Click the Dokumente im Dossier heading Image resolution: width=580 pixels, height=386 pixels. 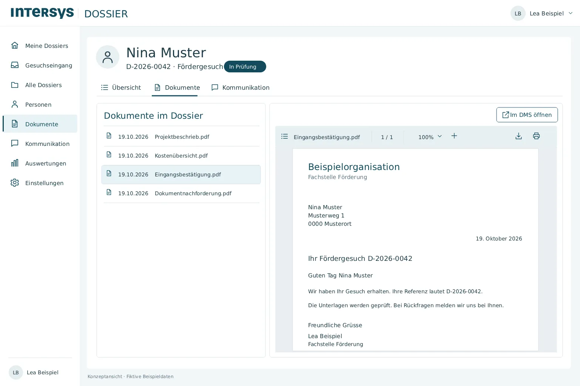(x=153, y=116)
